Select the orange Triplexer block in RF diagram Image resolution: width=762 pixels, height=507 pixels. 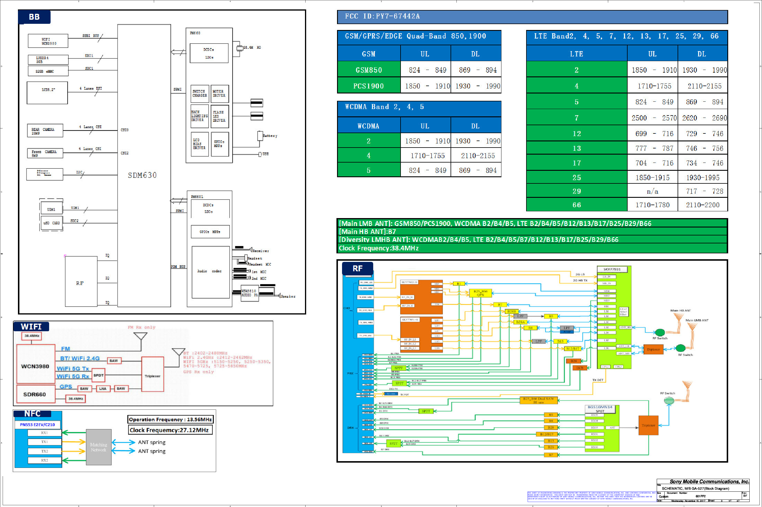[x=648, y=425]
